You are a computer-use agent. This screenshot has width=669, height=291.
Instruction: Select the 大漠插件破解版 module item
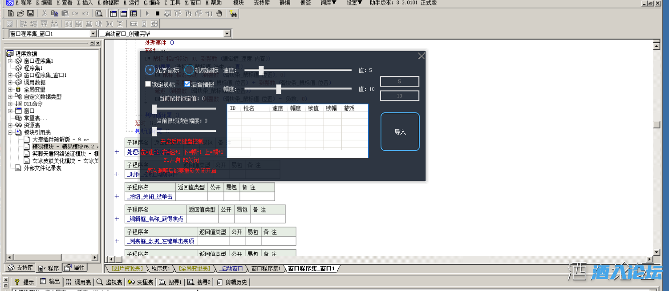point(61,140)
